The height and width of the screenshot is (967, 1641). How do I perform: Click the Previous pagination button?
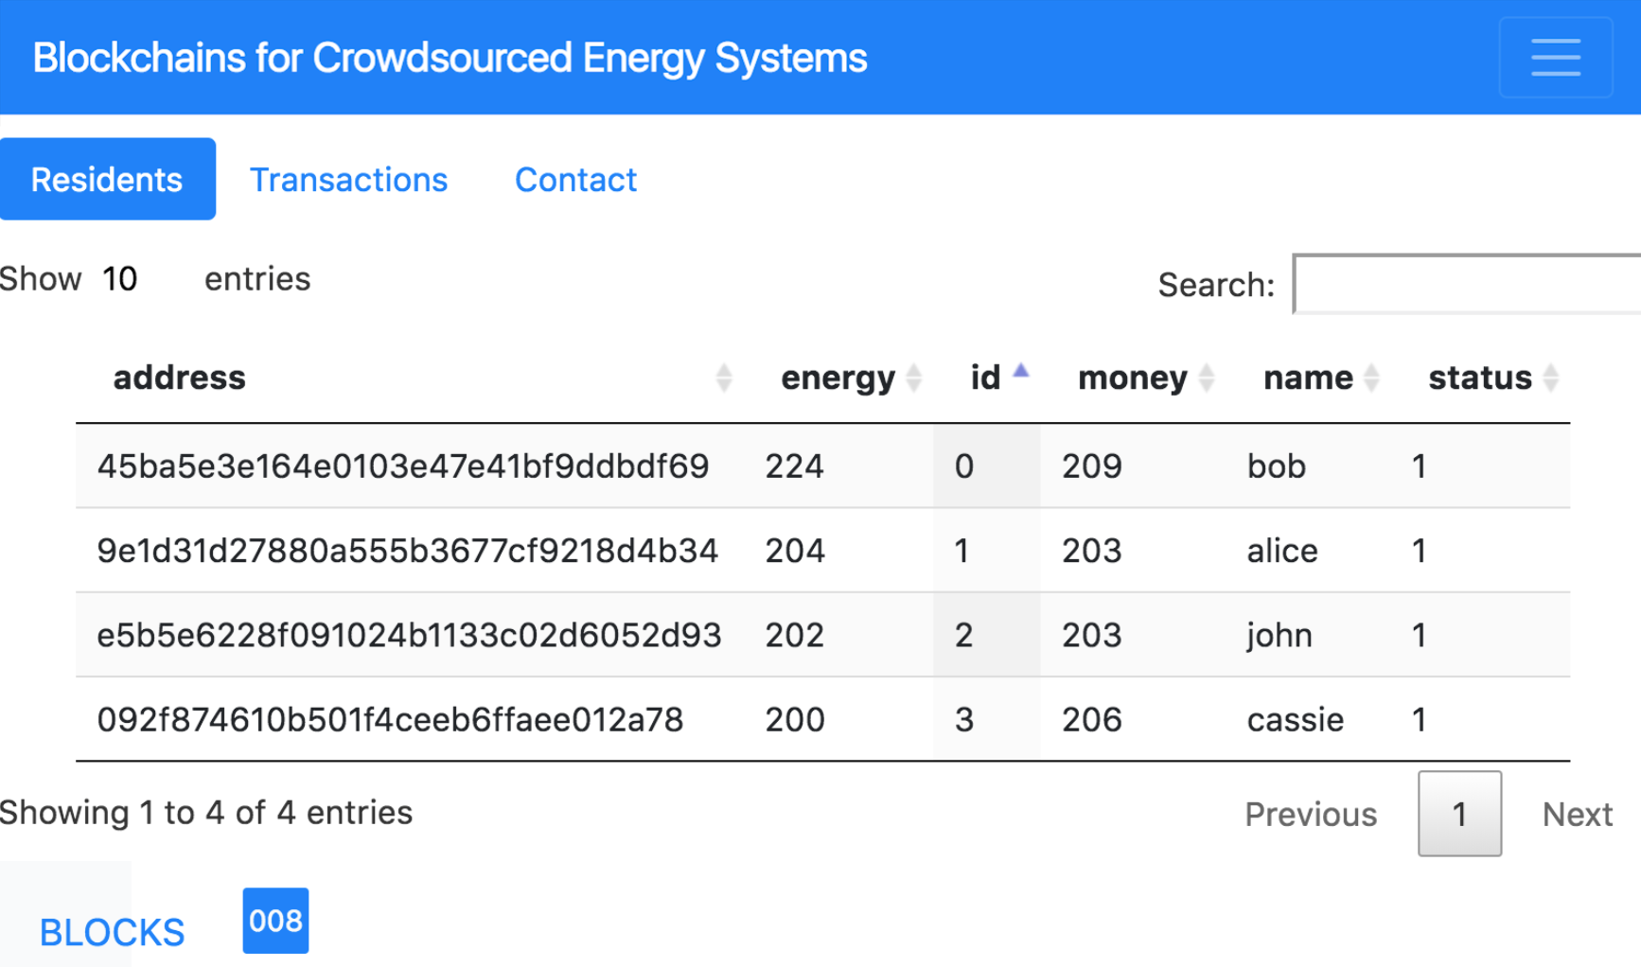tap(1310, 814)
